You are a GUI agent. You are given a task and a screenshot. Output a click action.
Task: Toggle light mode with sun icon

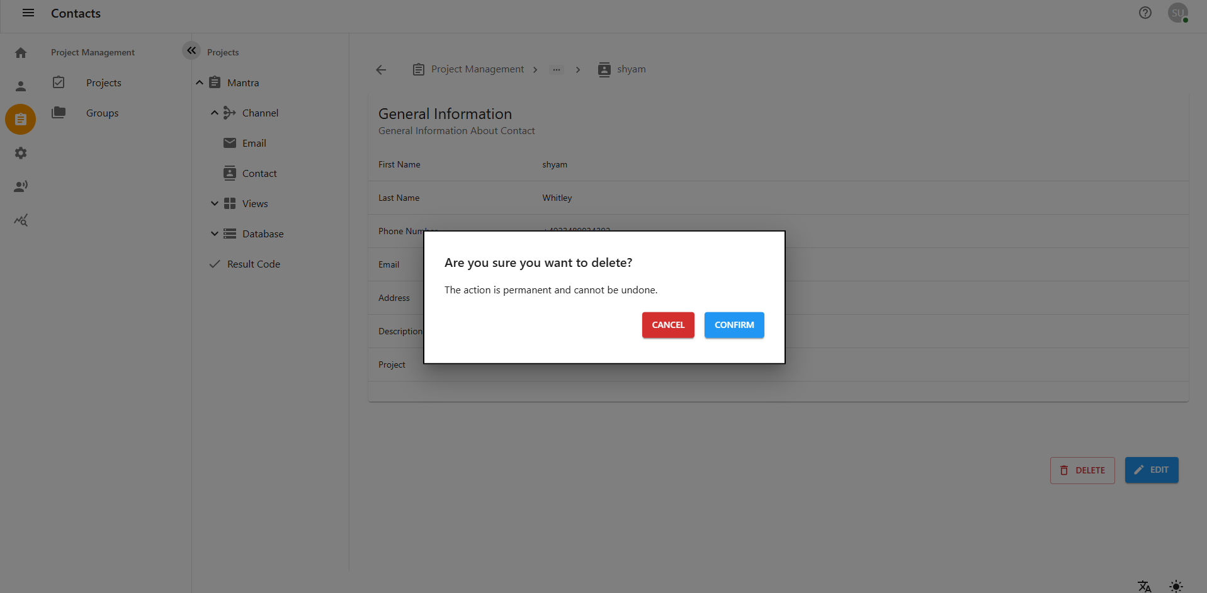tap(1176, 585)
